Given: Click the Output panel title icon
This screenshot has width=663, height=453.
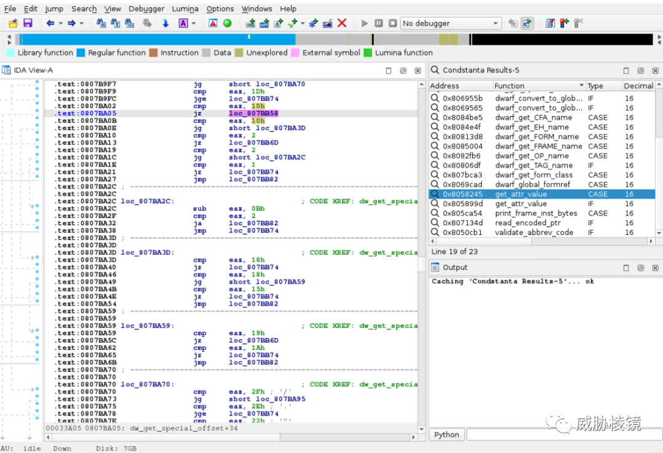Looking at the screenshot, I should [435, 267].
